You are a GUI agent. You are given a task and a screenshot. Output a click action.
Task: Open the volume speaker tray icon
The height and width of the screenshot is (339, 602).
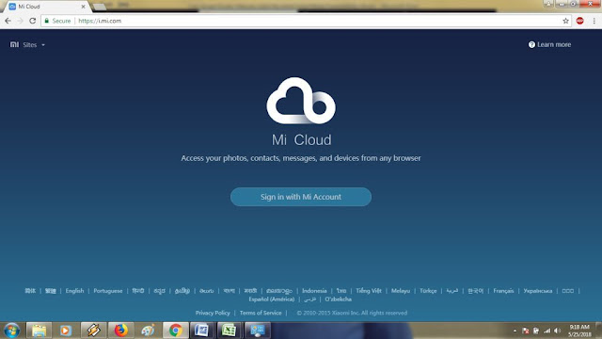557,331
